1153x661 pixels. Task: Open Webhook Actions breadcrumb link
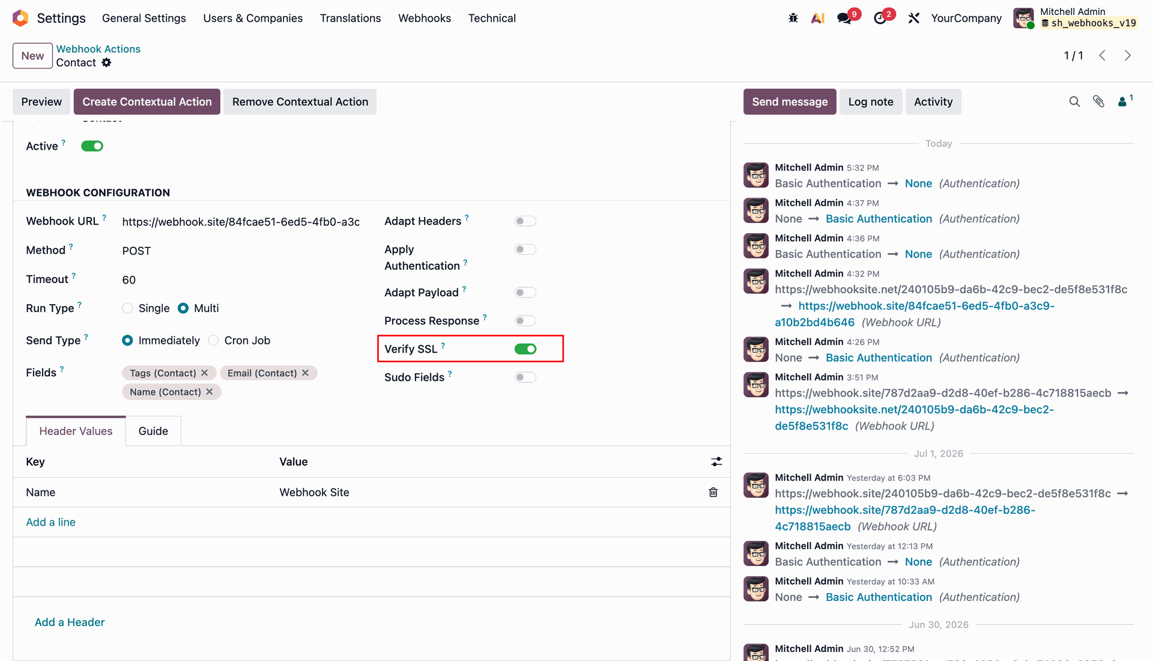(98, 49)
